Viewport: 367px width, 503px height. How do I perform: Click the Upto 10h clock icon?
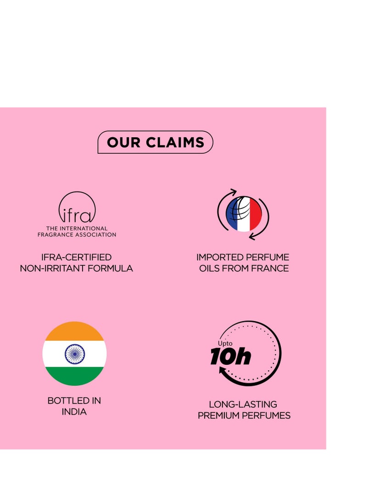[245, 353]
